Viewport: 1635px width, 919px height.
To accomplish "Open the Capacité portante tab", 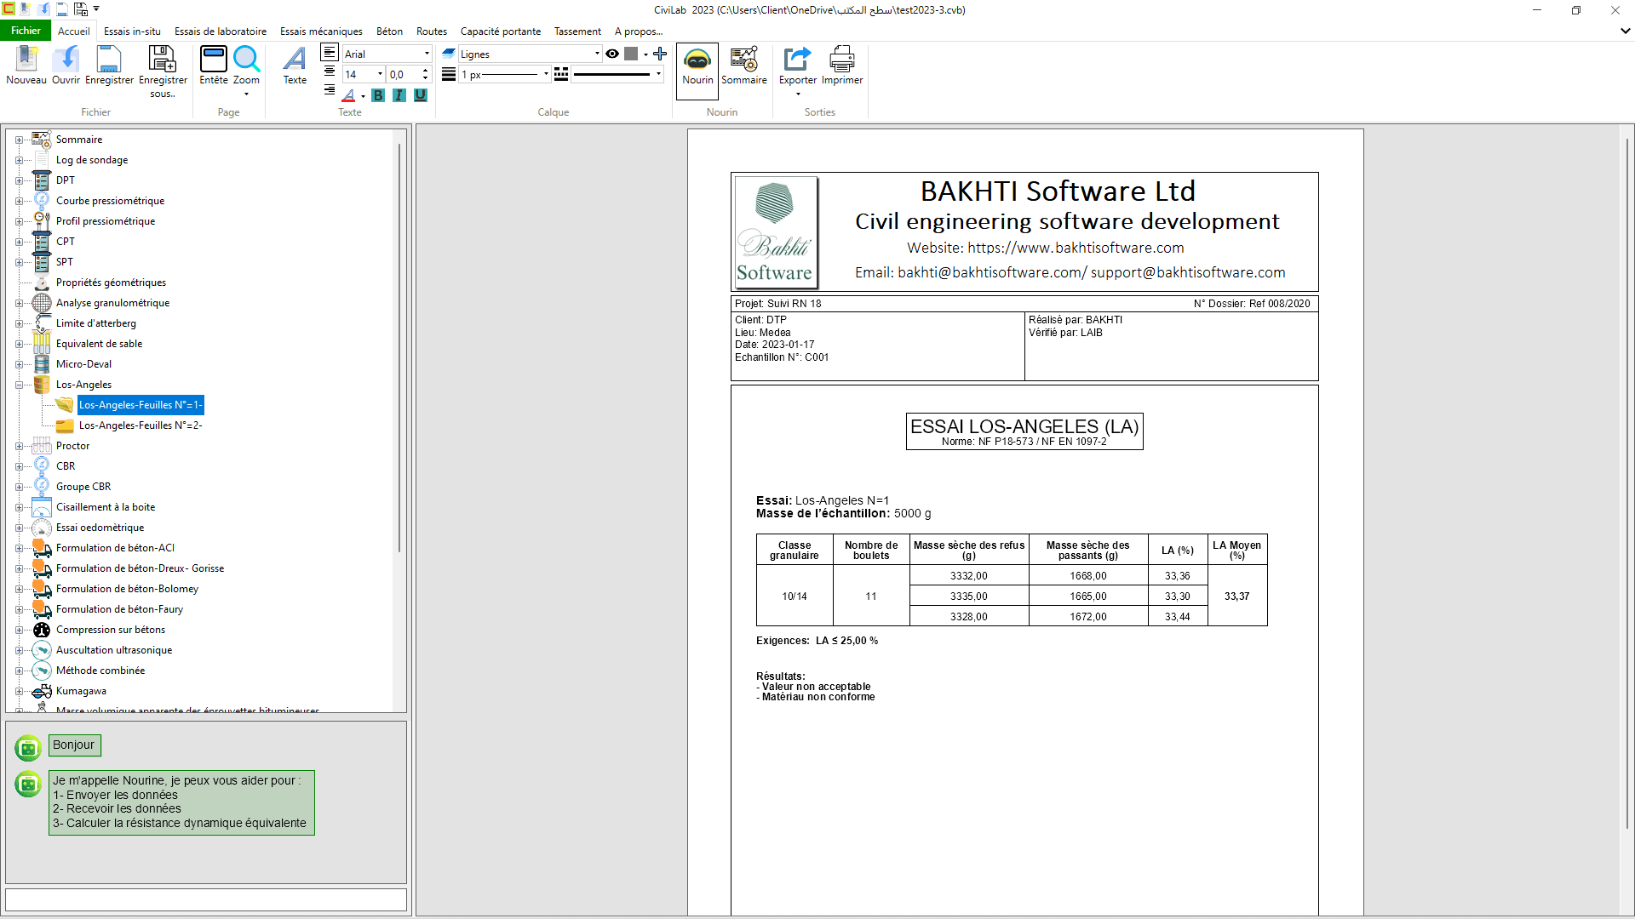I will (501, 31).
